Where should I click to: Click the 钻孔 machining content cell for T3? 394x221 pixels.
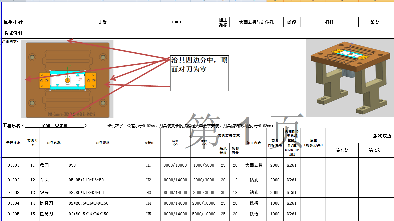(254, 192)
